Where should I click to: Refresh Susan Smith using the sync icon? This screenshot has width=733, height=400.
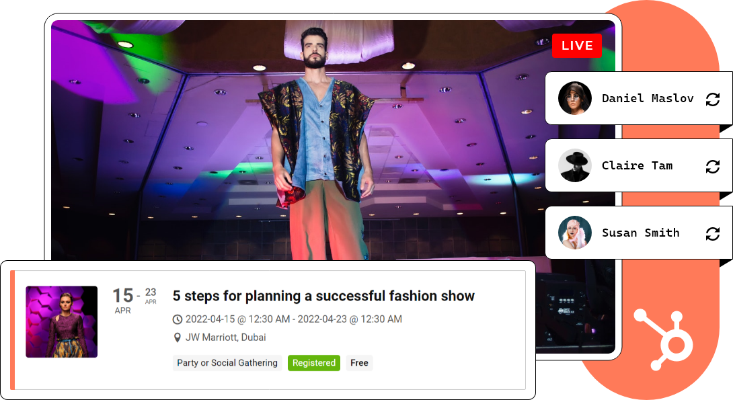712,233
